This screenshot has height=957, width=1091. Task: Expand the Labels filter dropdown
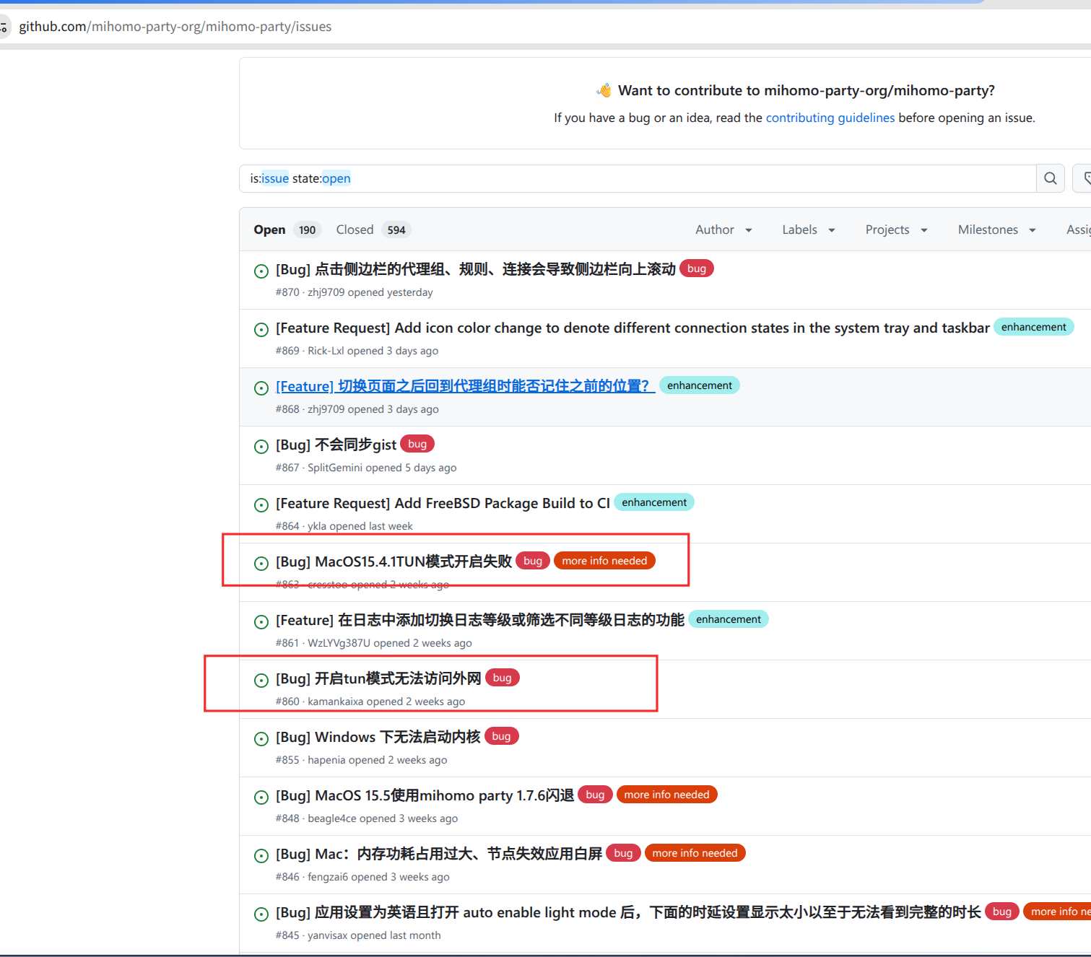click(x=809, y=230)
